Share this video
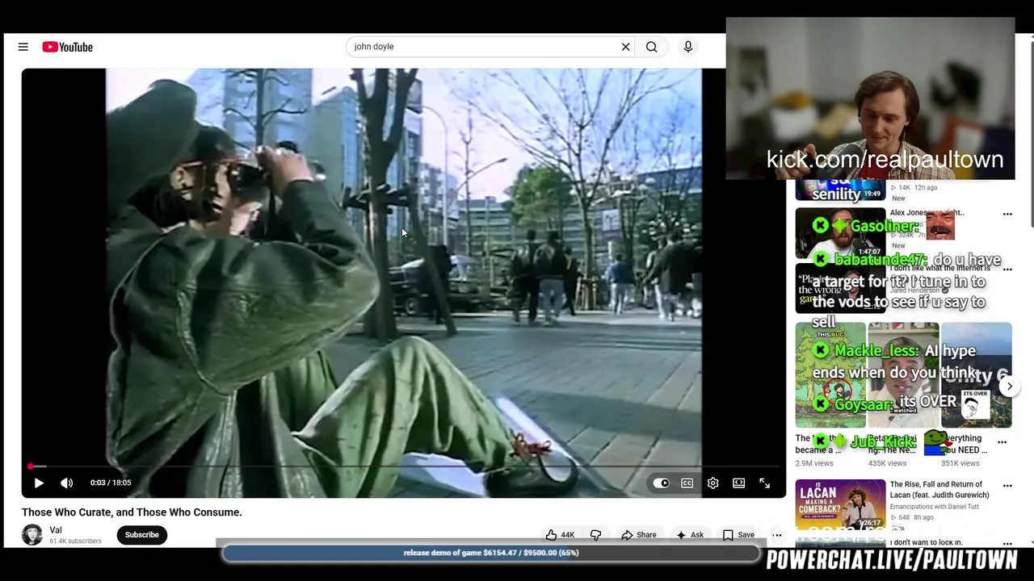The image size is (1034, 581). (638, 535)
